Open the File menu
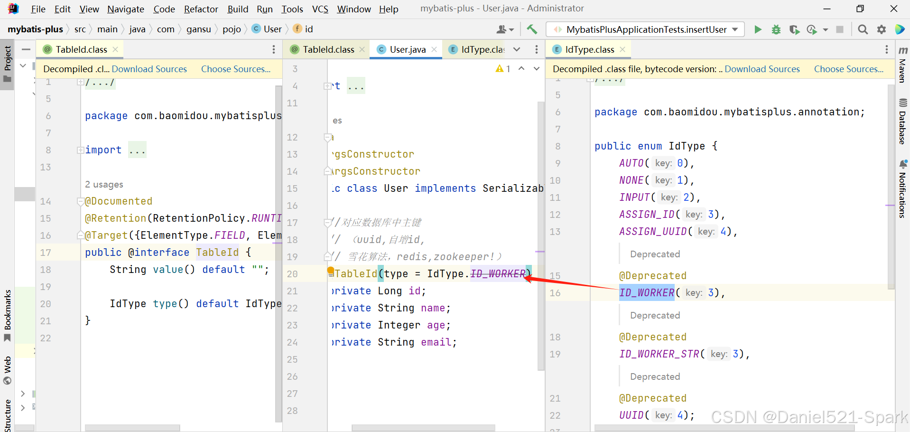 coord(38,9)
